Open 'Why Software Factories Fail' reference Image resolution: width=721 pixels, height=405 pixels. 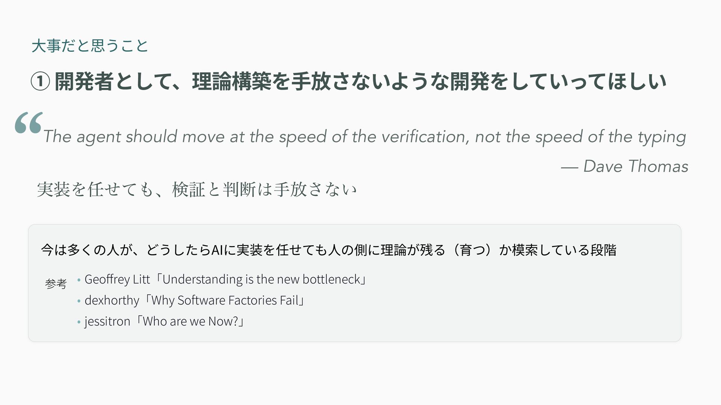(x=225, y=300)
